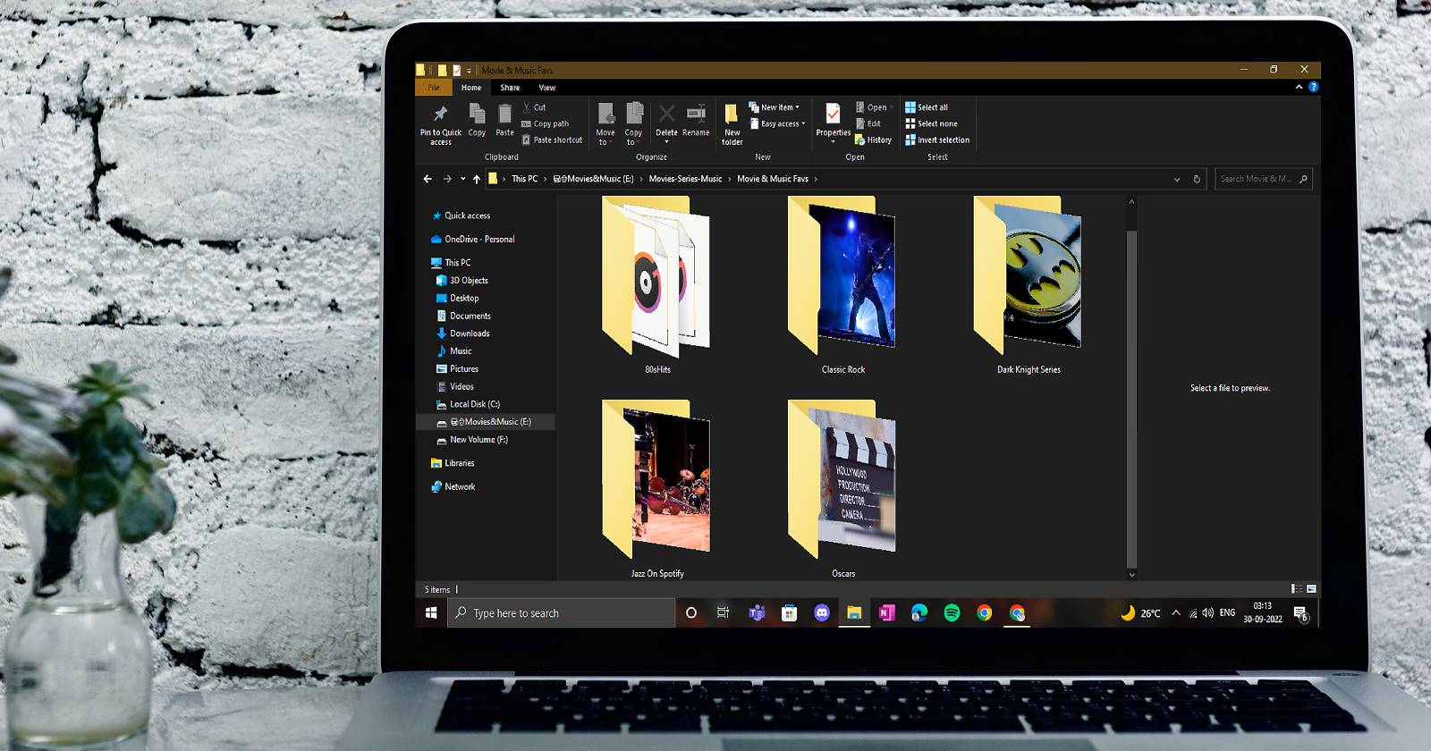This screenshot has height=751, width=1431.
Task: Click the Paste icon in Clipboard group
Action: click(504, 115)
